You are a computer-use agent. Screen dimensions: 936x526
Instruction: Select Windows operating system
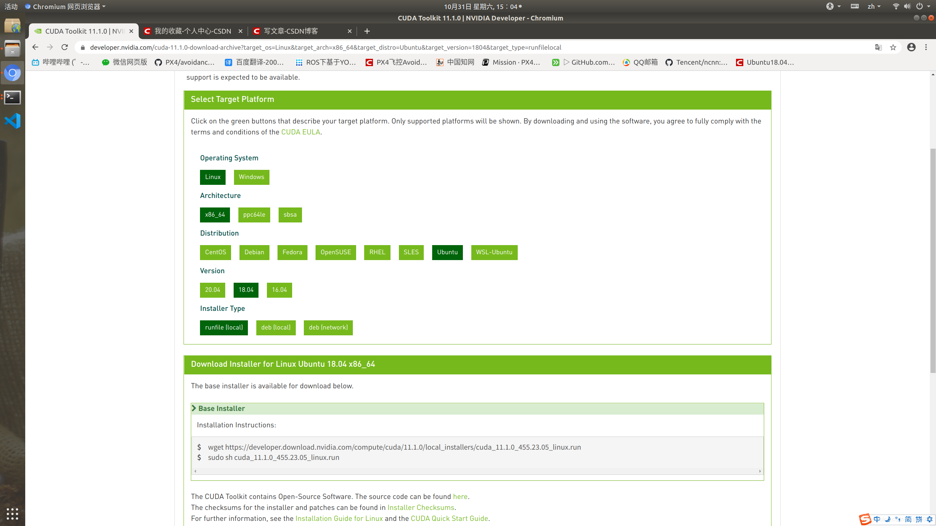tap(252, 177)
